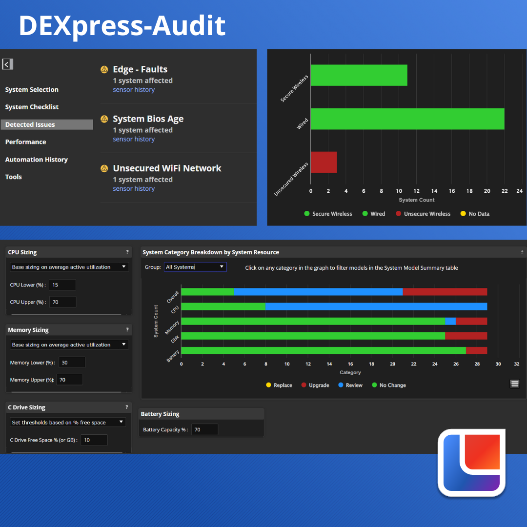Click the Battery Sizing panel header

click(x=202, y=414)
